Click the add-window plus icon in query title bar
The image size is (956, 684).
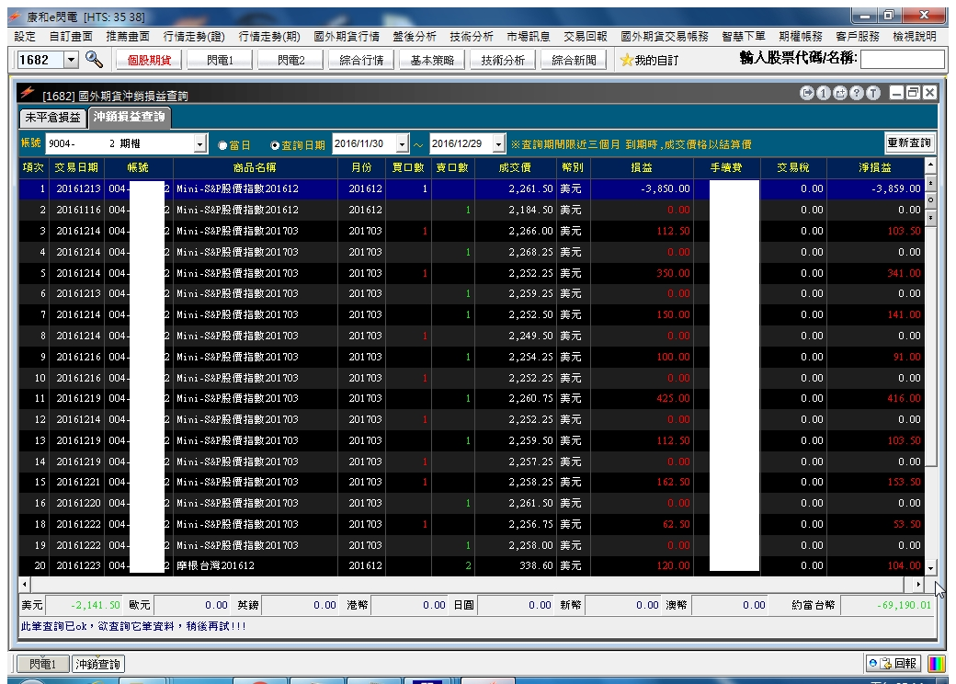840,93
